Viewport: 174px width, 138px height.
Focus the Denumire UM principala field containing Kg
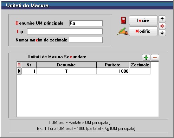(x=86, y=23)
